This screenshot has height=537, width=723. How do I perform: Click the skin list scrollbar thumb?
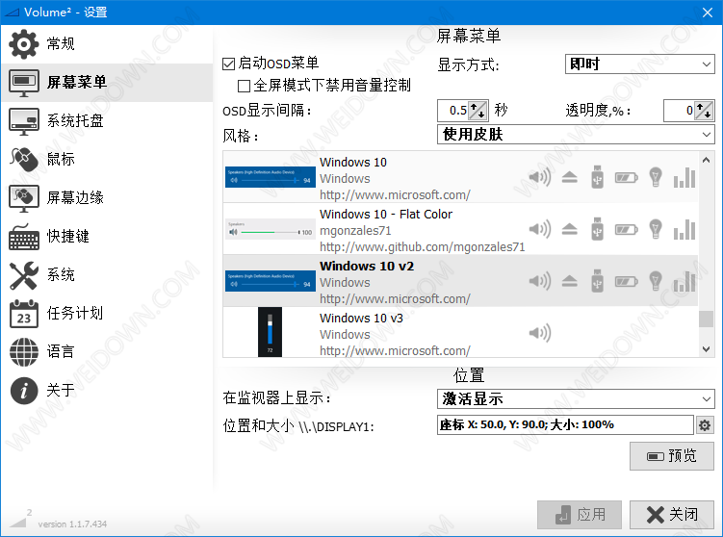tap(706, 319)
